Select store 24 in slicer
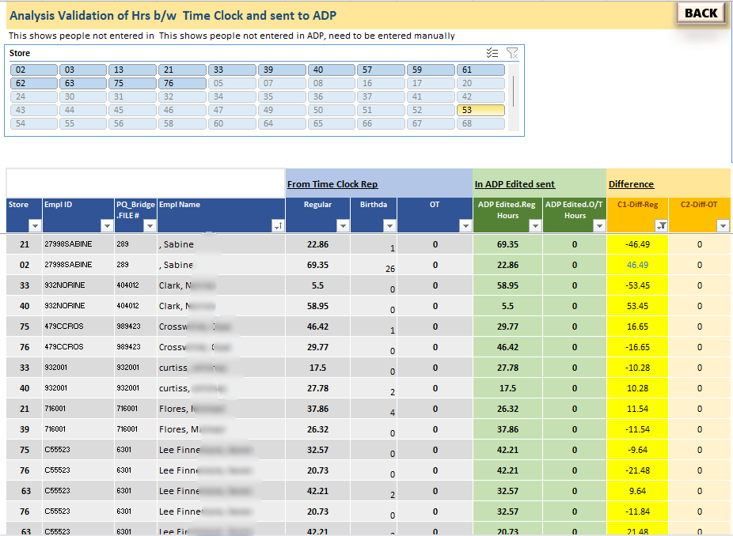Image resolution: width=733 pixels, height=536 pixels. point(34,96)
